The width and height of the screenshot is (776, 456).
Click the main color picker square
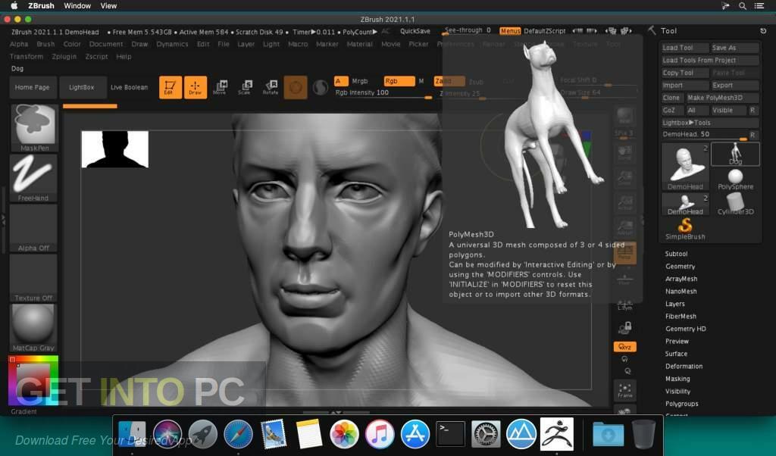pos(33,381)
